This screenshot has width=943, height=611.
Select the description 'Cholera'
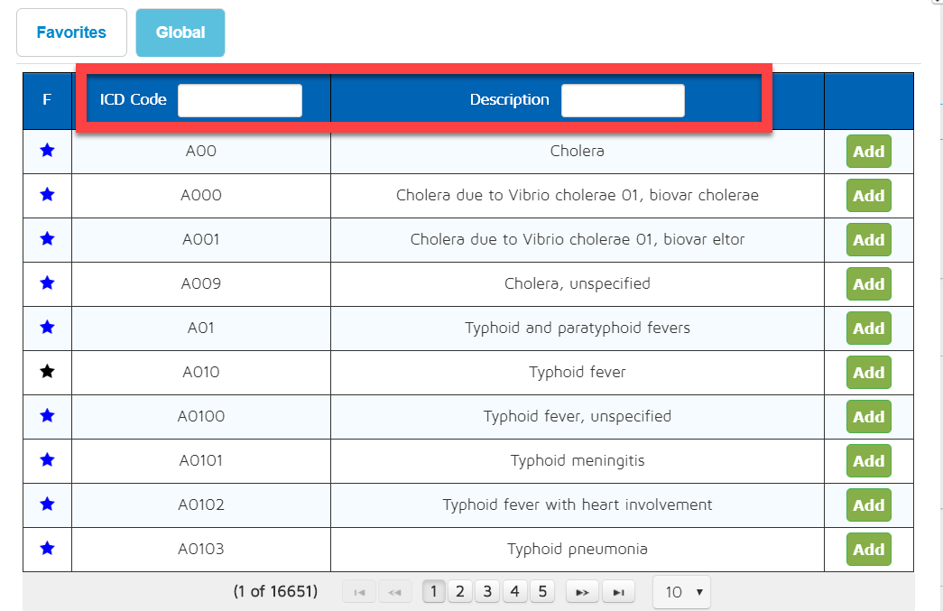[578, 151]
